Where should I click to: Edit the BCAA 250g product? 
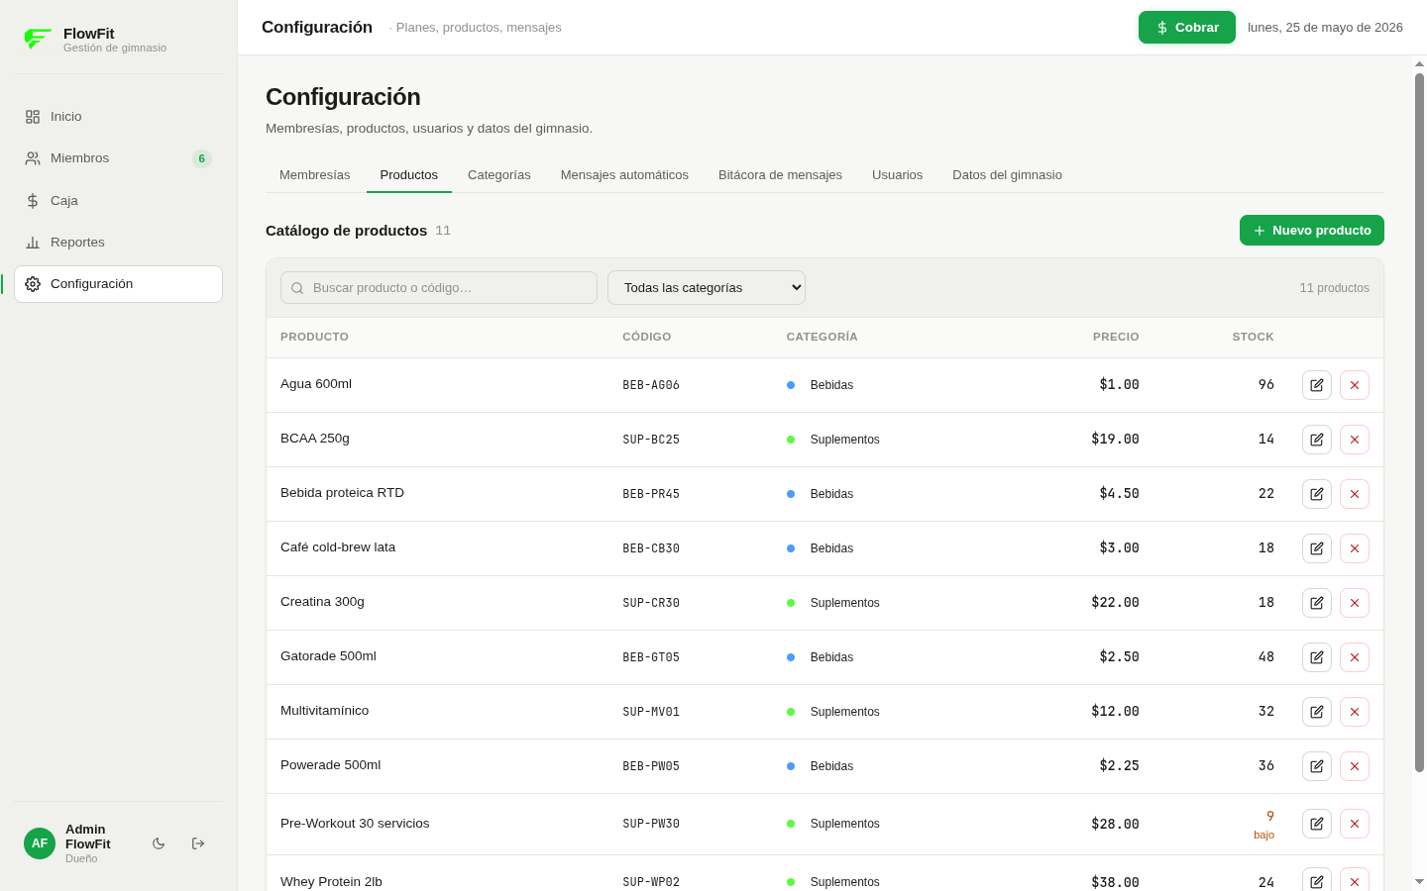(x=1316, y=440)
